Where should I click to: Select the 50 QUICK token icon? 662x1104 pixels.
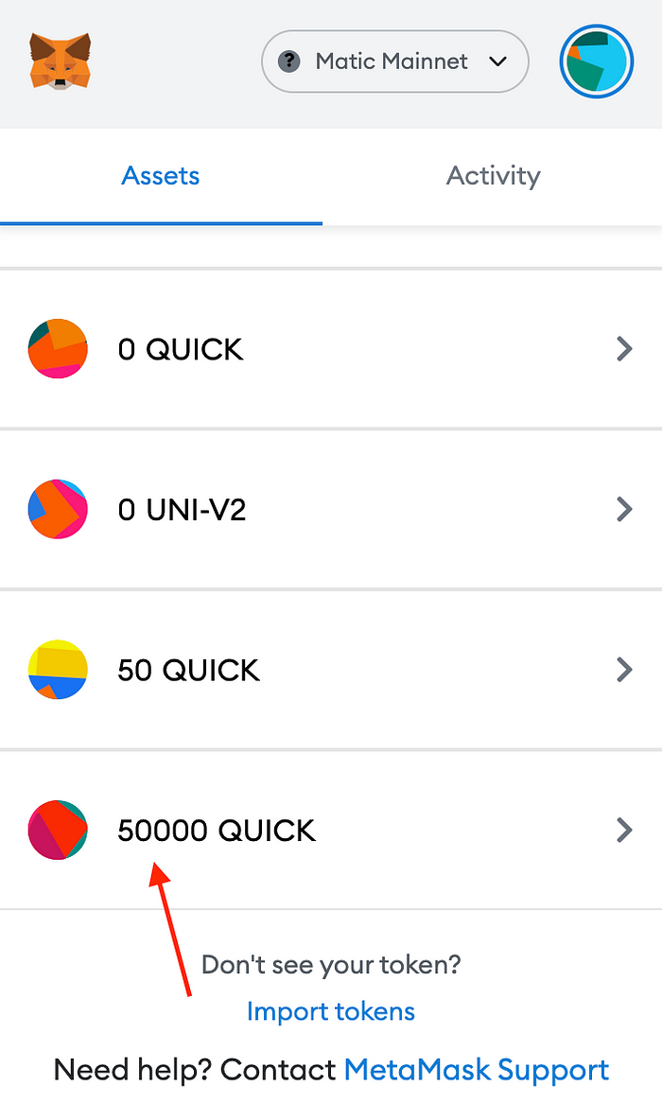pyautogui.click(x=58, y=670)
